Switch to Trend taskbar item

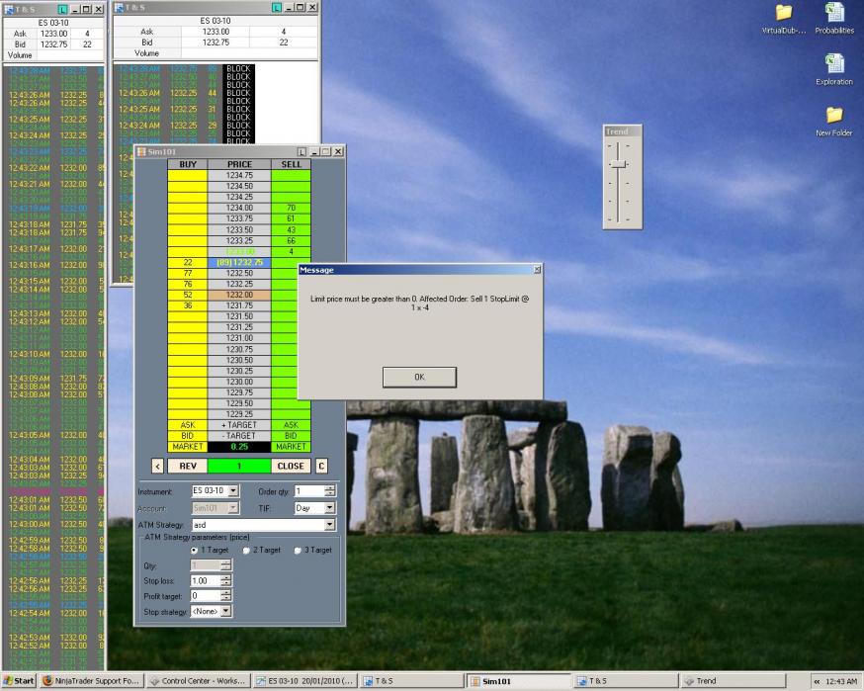tap(733, 681)
